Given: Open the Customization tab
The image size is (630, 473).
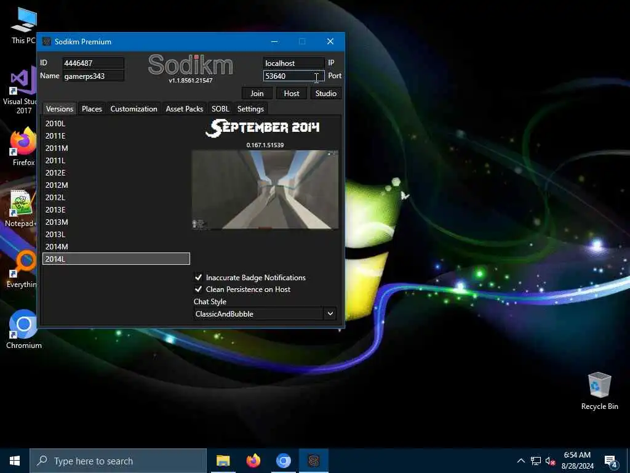Looking at the screenshot, I should pyautogui.click(x=134, y=108).
